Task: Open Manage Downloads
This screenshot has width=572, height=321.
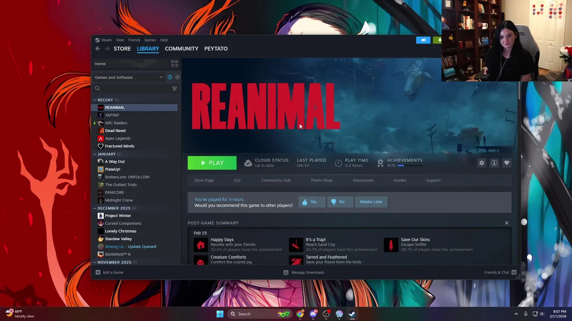Action: pos(304,272)
